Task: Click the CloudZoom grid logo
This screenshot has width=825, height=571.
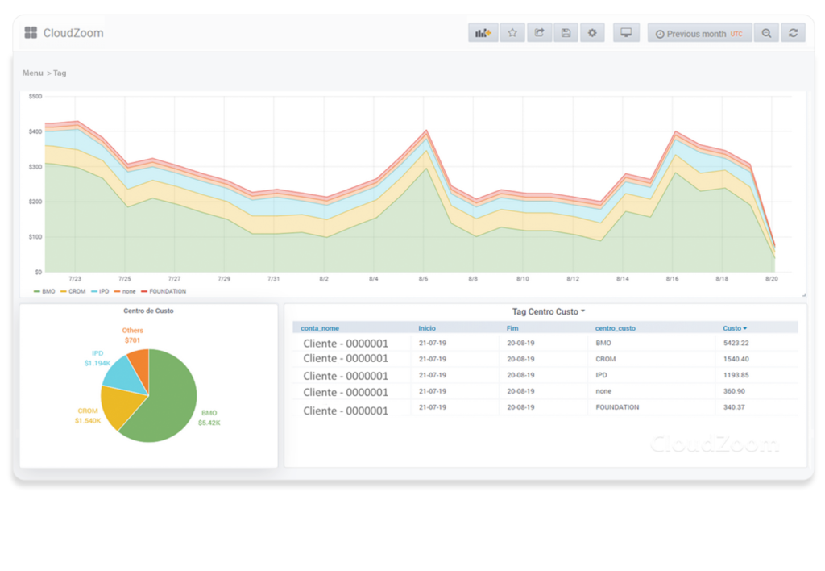Action: (x=31, y=32)
